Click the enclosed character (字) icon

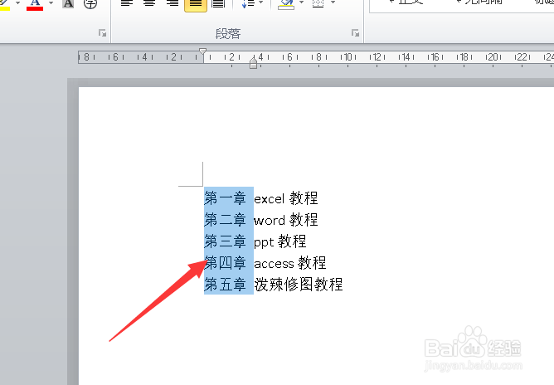(x=90, y=3)
